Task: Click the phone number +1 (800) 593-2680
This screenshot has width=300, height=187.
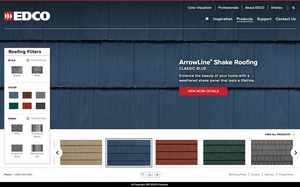Action: click(22, 175)
